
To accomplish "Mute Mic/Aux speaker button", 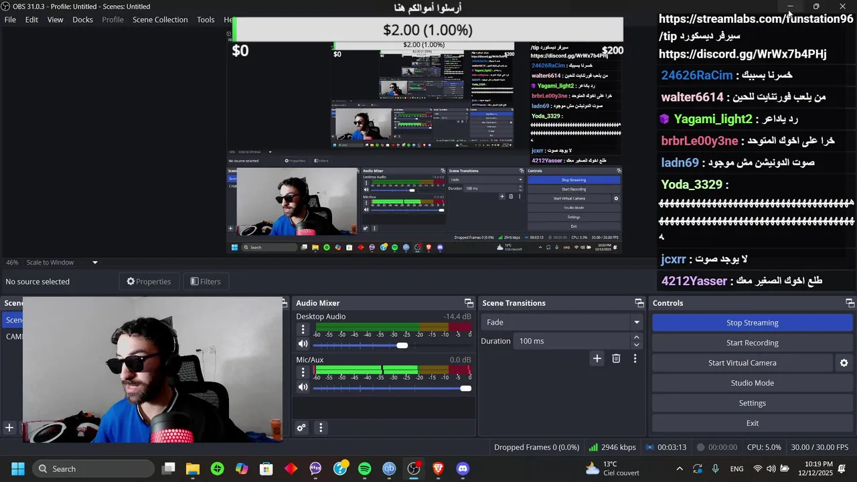I will coord(303,387).
